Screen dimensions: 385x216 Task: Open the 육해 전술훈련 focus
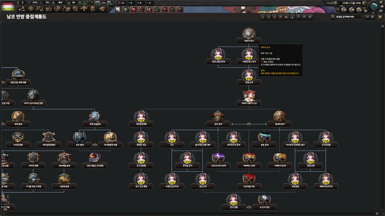(x=95, y=117)
